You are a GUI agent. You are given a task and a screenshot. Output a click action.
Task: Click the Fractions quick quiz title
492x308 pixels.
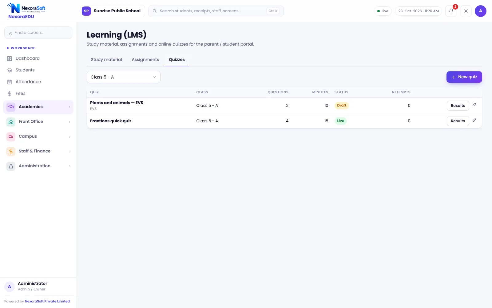pos(111,121)
